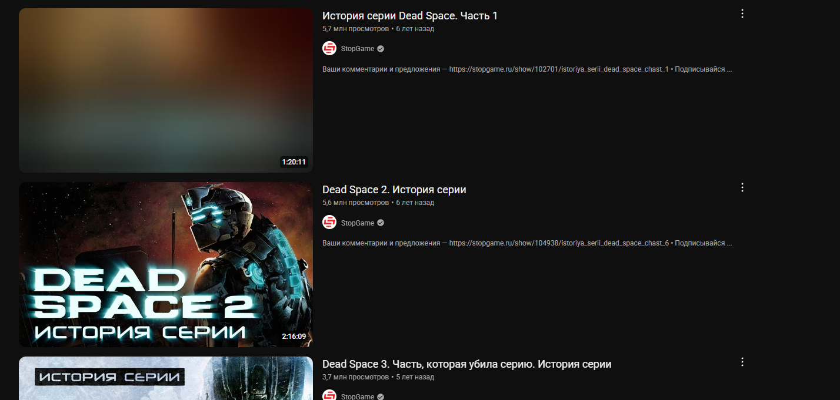840x400 pixels.
Task: Click the description containing istoriya_serii_dead_space_chast_1
Action: [527, 69]
